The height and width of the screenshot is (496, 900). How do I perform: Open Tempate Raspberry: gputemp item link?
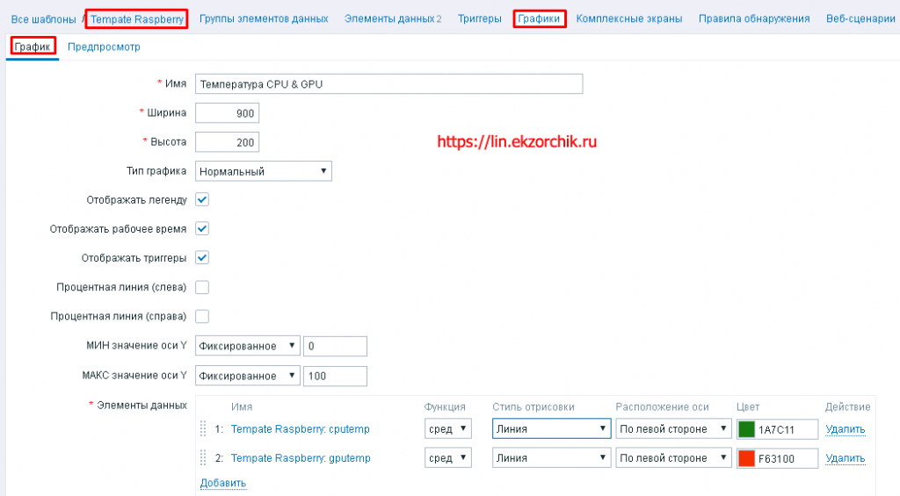tap(301, 458)
